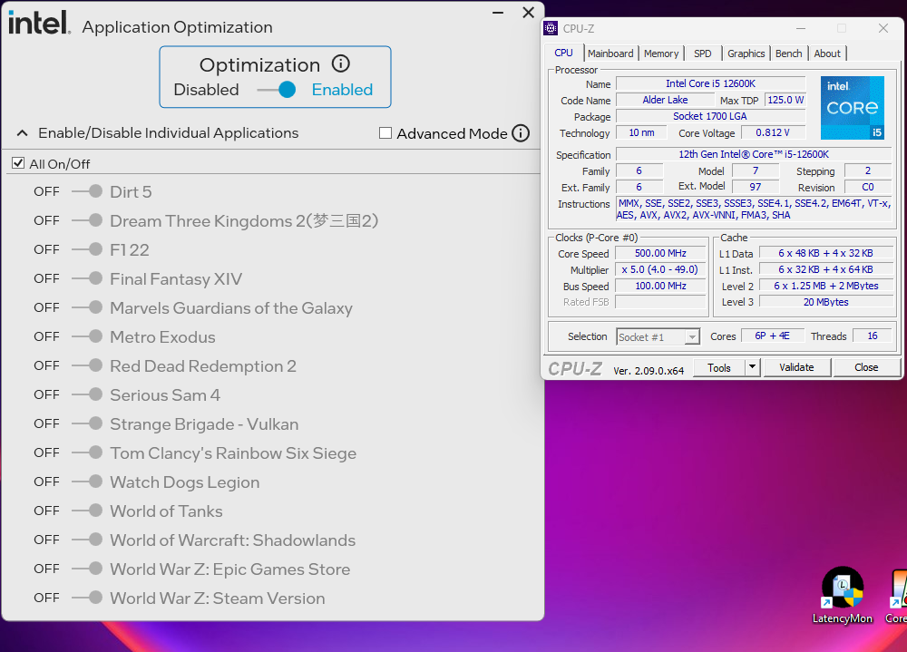This screenshot has height=652, width=907.
Task: Click the 125.0 W Max TDP value
Action: (785, 100)
